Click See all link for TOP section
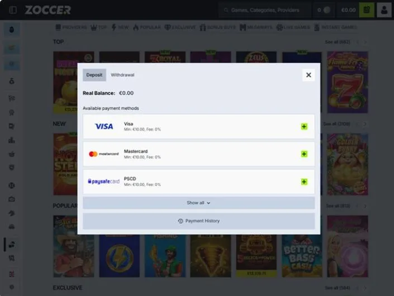 pos(338,42)
